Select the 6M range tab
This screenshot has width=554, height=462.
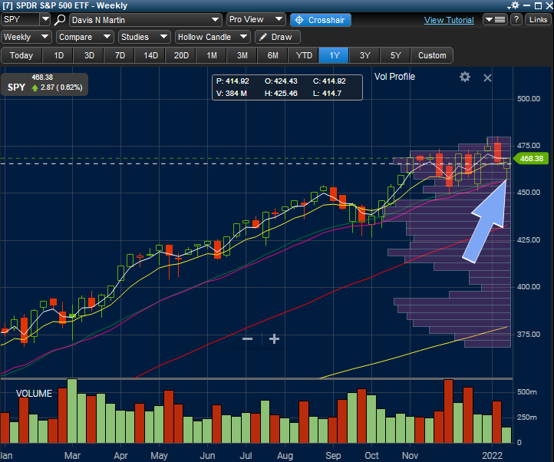pyautogui.click(x=272, y=55)
